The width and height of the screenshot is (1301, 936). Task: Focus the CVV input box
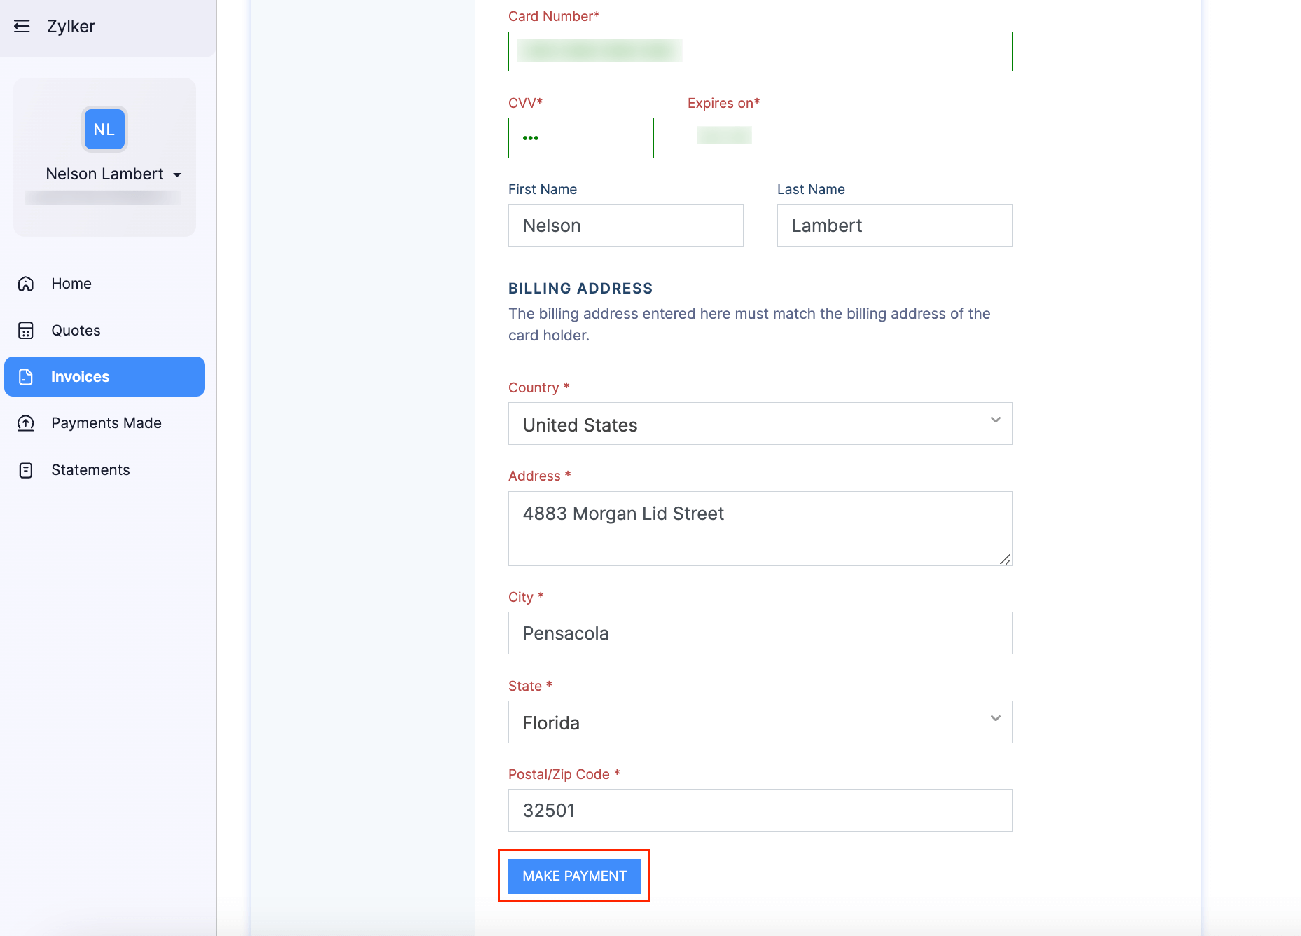click(580, 137)
